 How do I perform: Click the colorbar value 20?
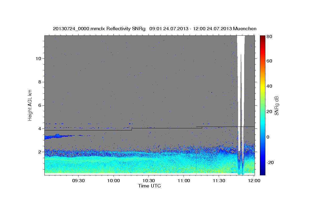[x=270, y=112]
